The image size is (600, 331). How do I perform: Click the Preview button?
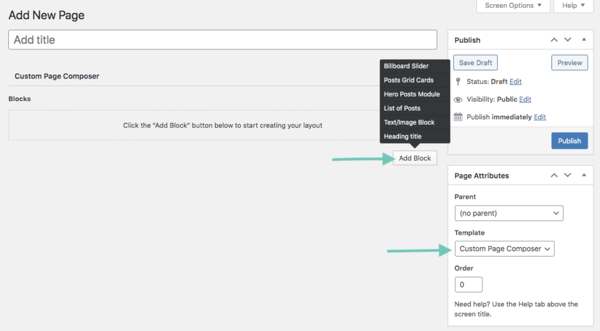(570, 63)
